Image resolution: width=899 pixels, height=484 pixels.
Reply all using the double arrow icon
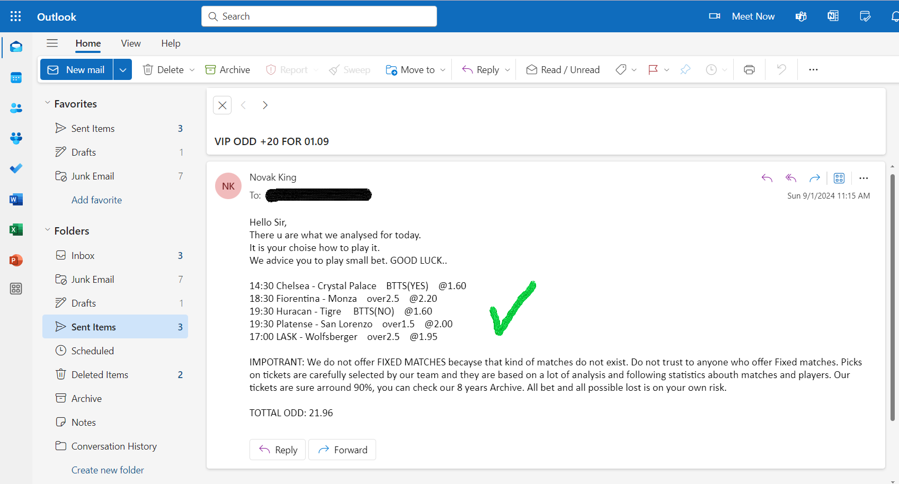coord(791,178)
